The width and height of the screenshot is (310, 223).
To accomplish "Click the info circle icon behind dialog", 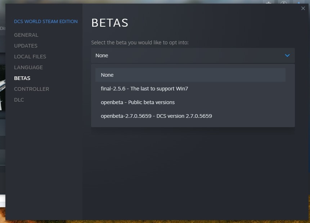I will pos(283,3).
